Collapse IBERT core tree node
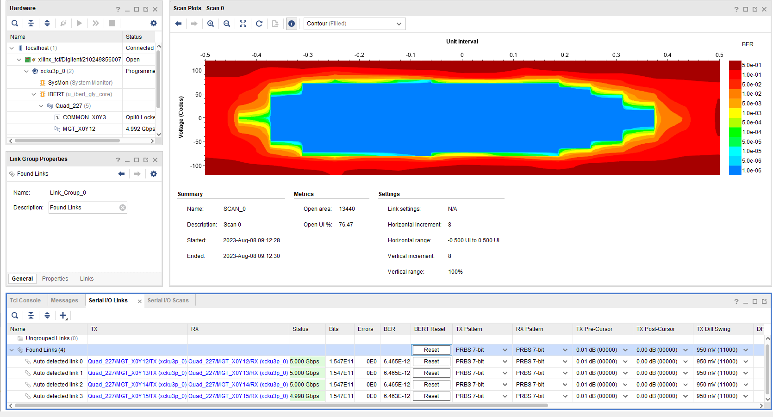Image resolution: width=773 pixels, height=417 pixels. (34, 94)
